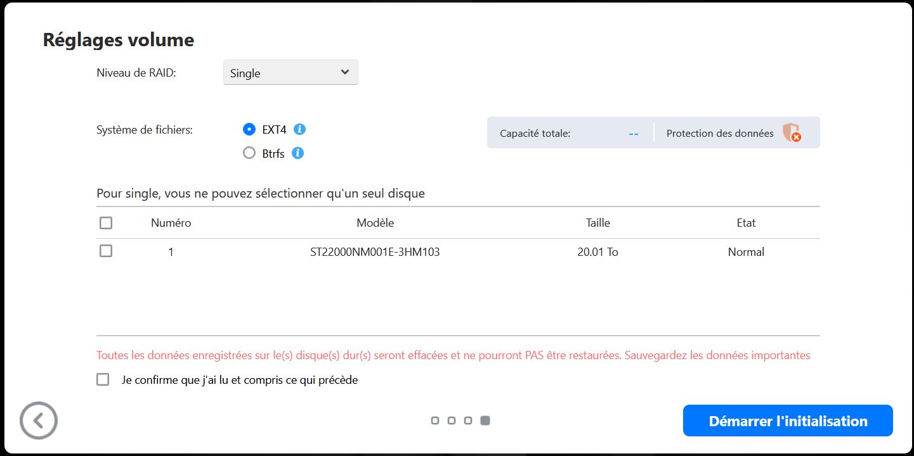
Task: Click the model ST22000NM001E-3HM103 cell
Action: pyautogui.click(x=375, y=252)
